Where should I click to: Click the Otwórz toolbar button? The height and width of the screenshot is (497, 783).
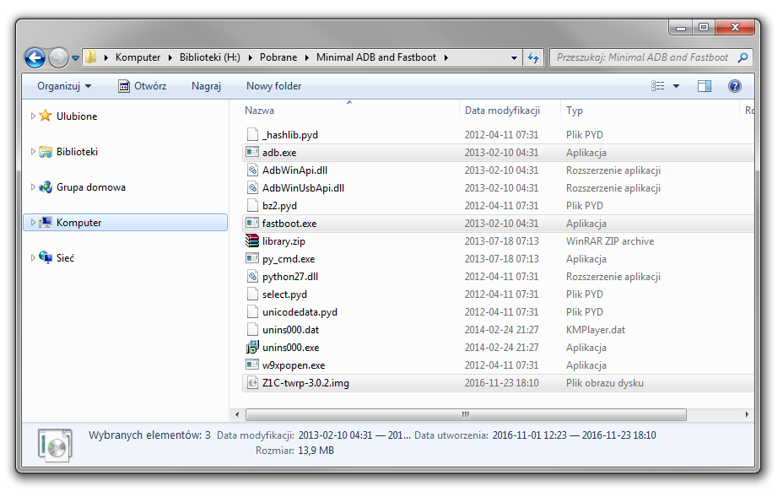[143, 86]
